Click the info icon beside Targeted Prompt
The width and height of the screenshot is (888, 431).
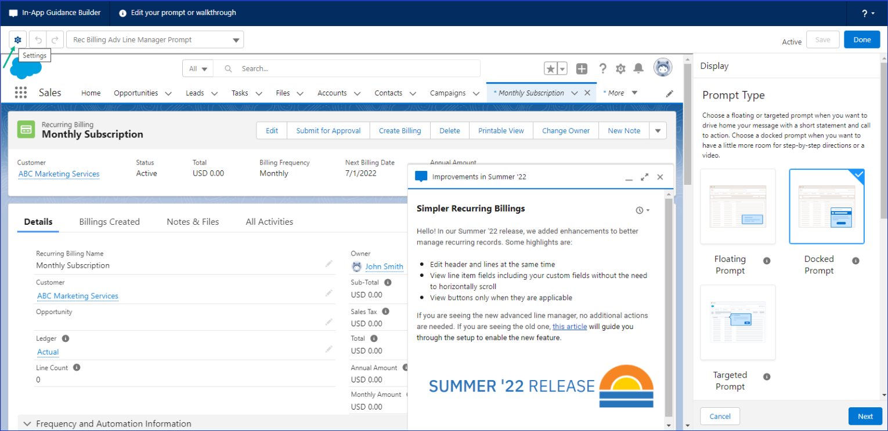(x=767, y=377)
